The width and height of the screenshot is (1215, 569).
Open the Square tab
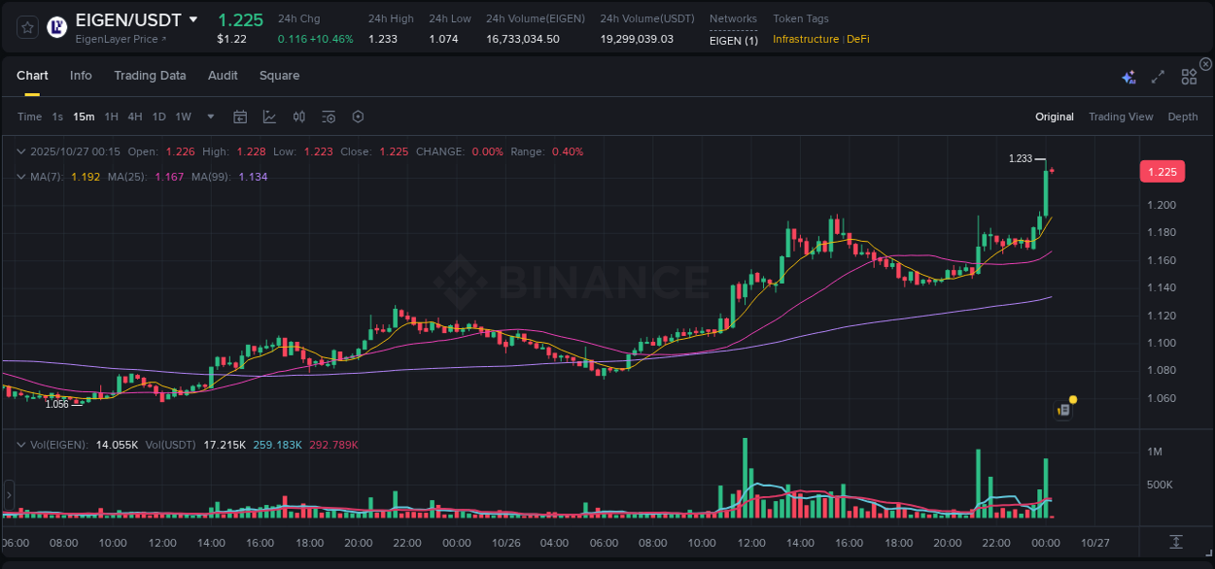coord(279,76)
